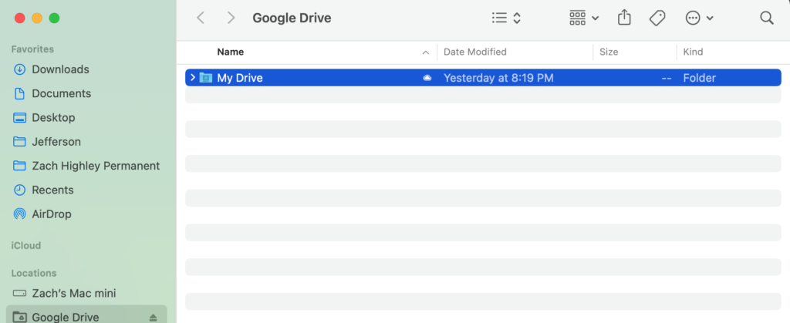The width and height of the screenshot is (790, 323).
Task: Open Recents in the sidebar
Action: click(x=43, y=190)
